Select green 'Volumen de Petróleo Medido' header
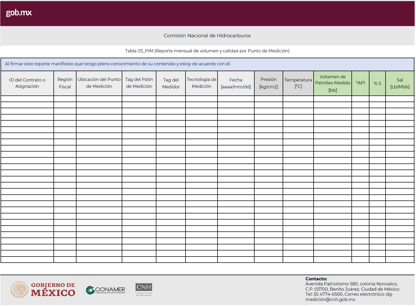The height and width of the screenshot is (306, 416). [332, 83]
